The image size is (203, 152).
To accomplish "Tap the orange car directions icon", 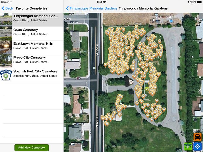I will [197, 137].
